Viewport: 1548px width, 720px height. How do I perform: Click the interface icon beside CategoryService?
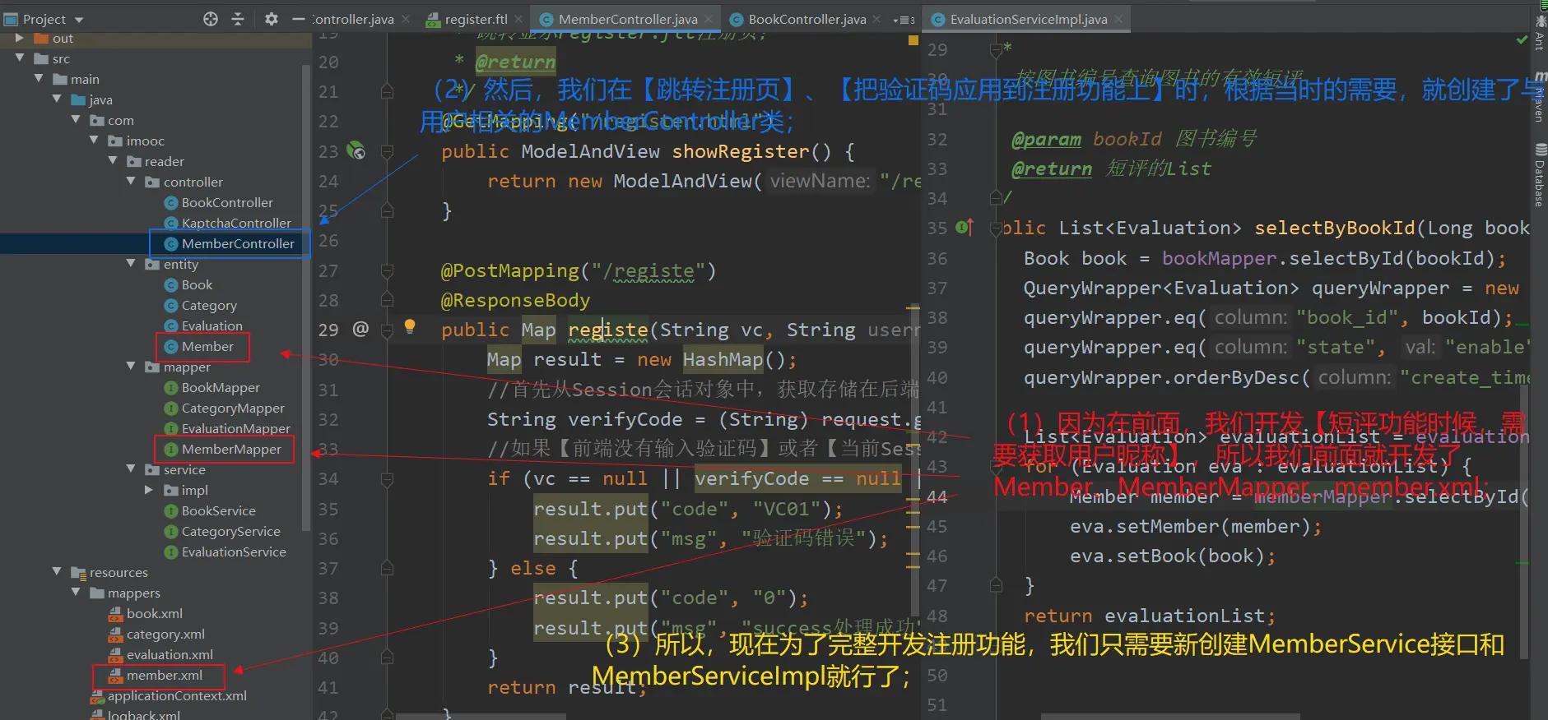[171, 532]
